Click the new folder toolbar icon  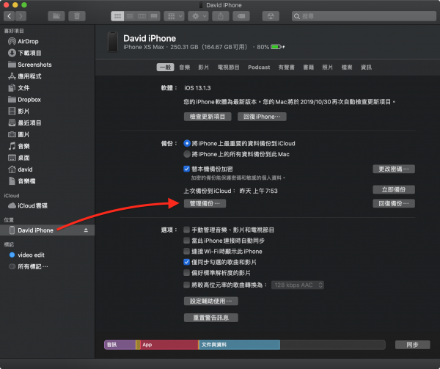(x=56, y=16)
